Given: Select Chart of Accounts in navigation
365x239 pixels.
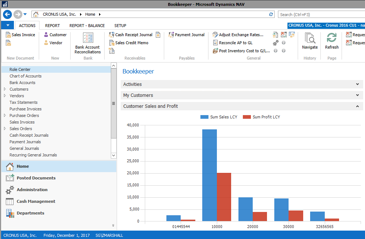Looking at the screenshot, I should 25,76.
